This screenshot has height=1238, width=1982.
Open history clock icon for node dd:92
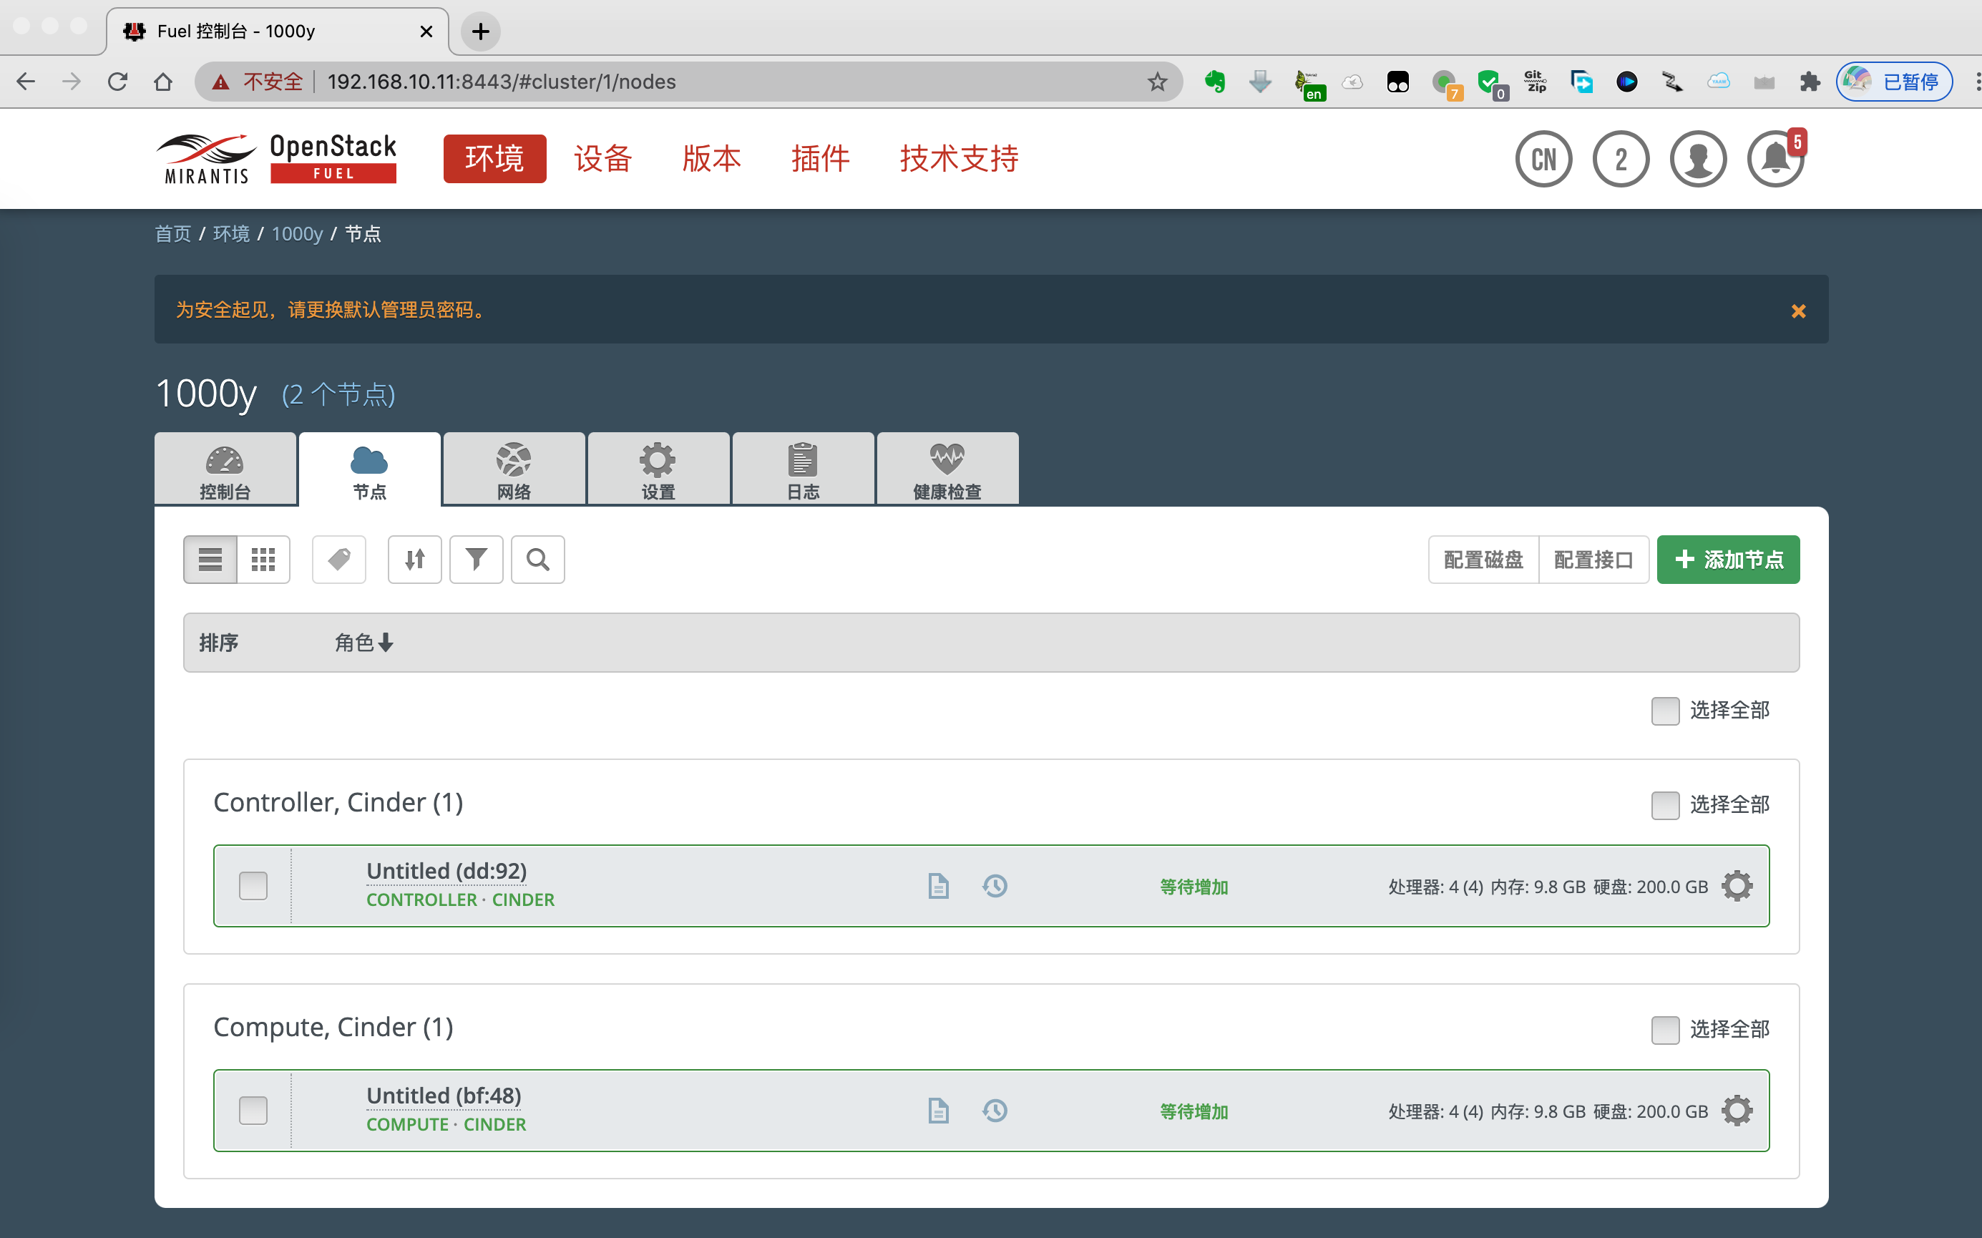(995, 886)
